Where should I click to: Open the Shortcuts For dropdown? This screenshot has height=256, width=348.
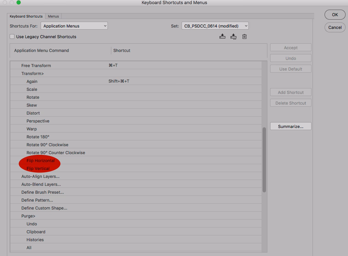pyautogui.click(x=74, y=26)
